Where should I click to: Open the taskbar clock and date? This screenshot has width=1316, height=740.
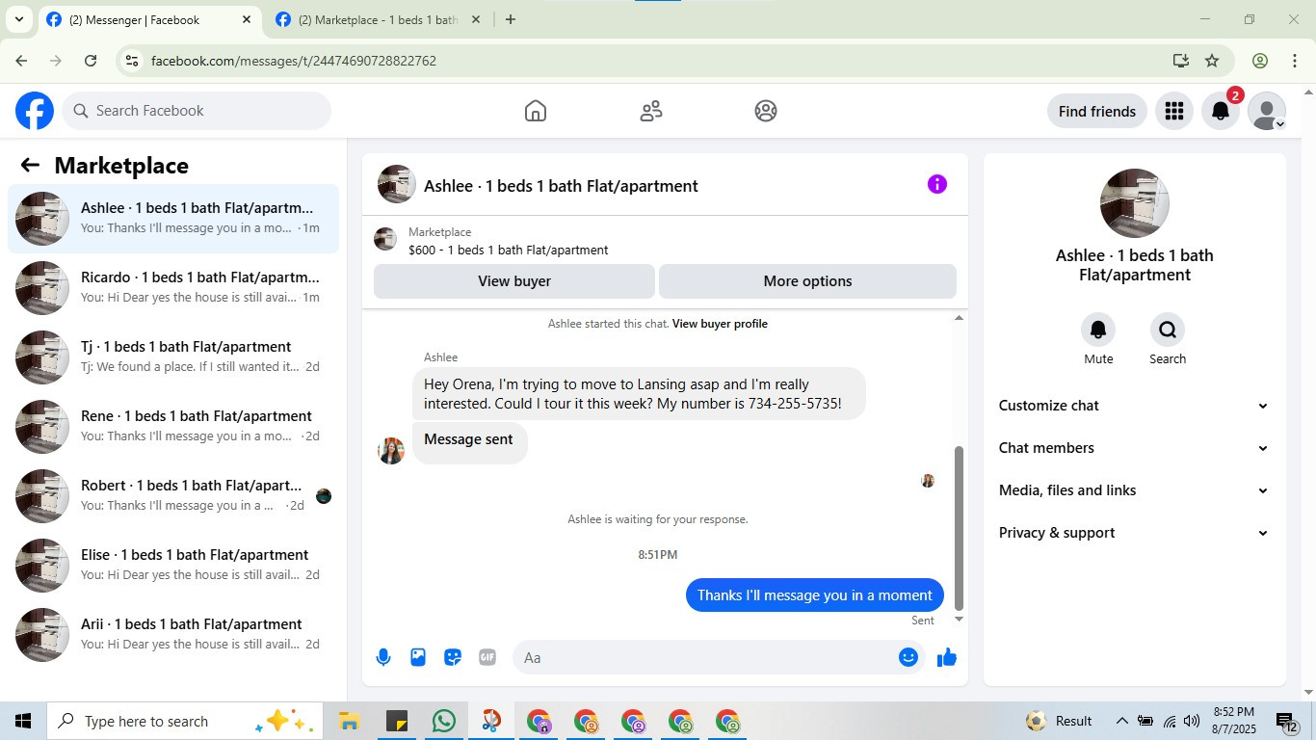point(1233,721)
